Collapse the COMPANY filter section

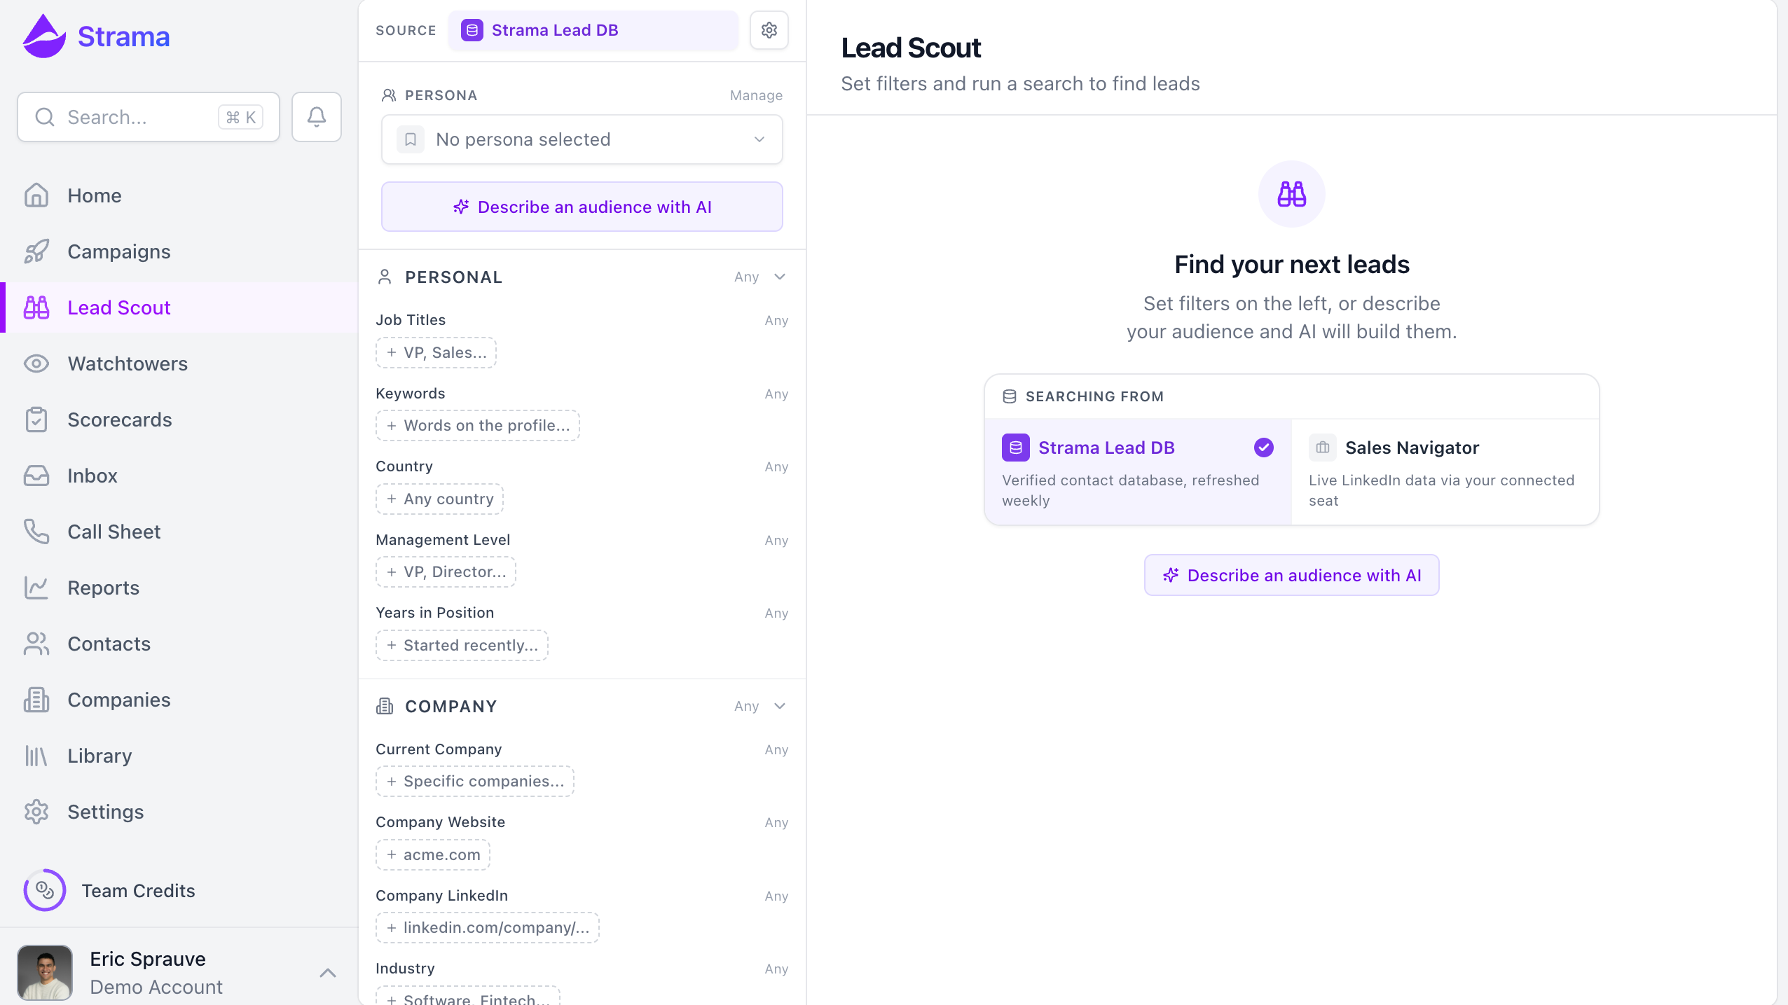point(780,706)
